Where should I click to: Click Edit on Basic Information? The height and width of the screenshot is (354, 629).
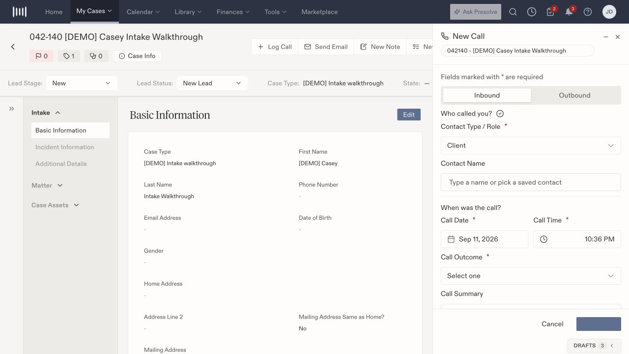coord(409,115)
